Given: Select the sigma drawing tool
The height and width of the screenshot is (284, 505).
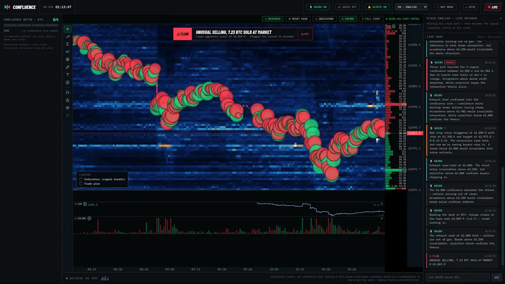Looking at the screenshot, I should point(67,44).
